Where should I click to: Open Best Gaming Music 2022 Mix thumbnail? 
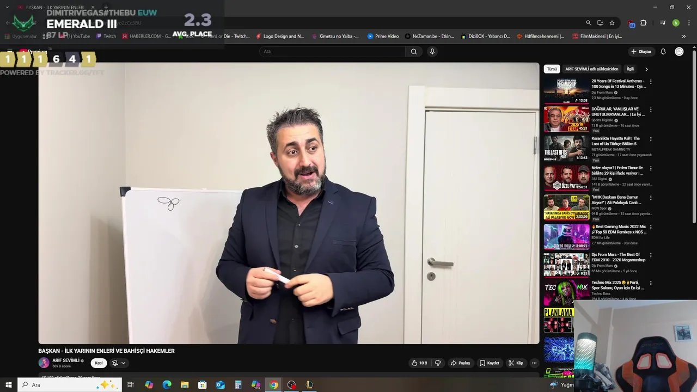coord(566,237)
